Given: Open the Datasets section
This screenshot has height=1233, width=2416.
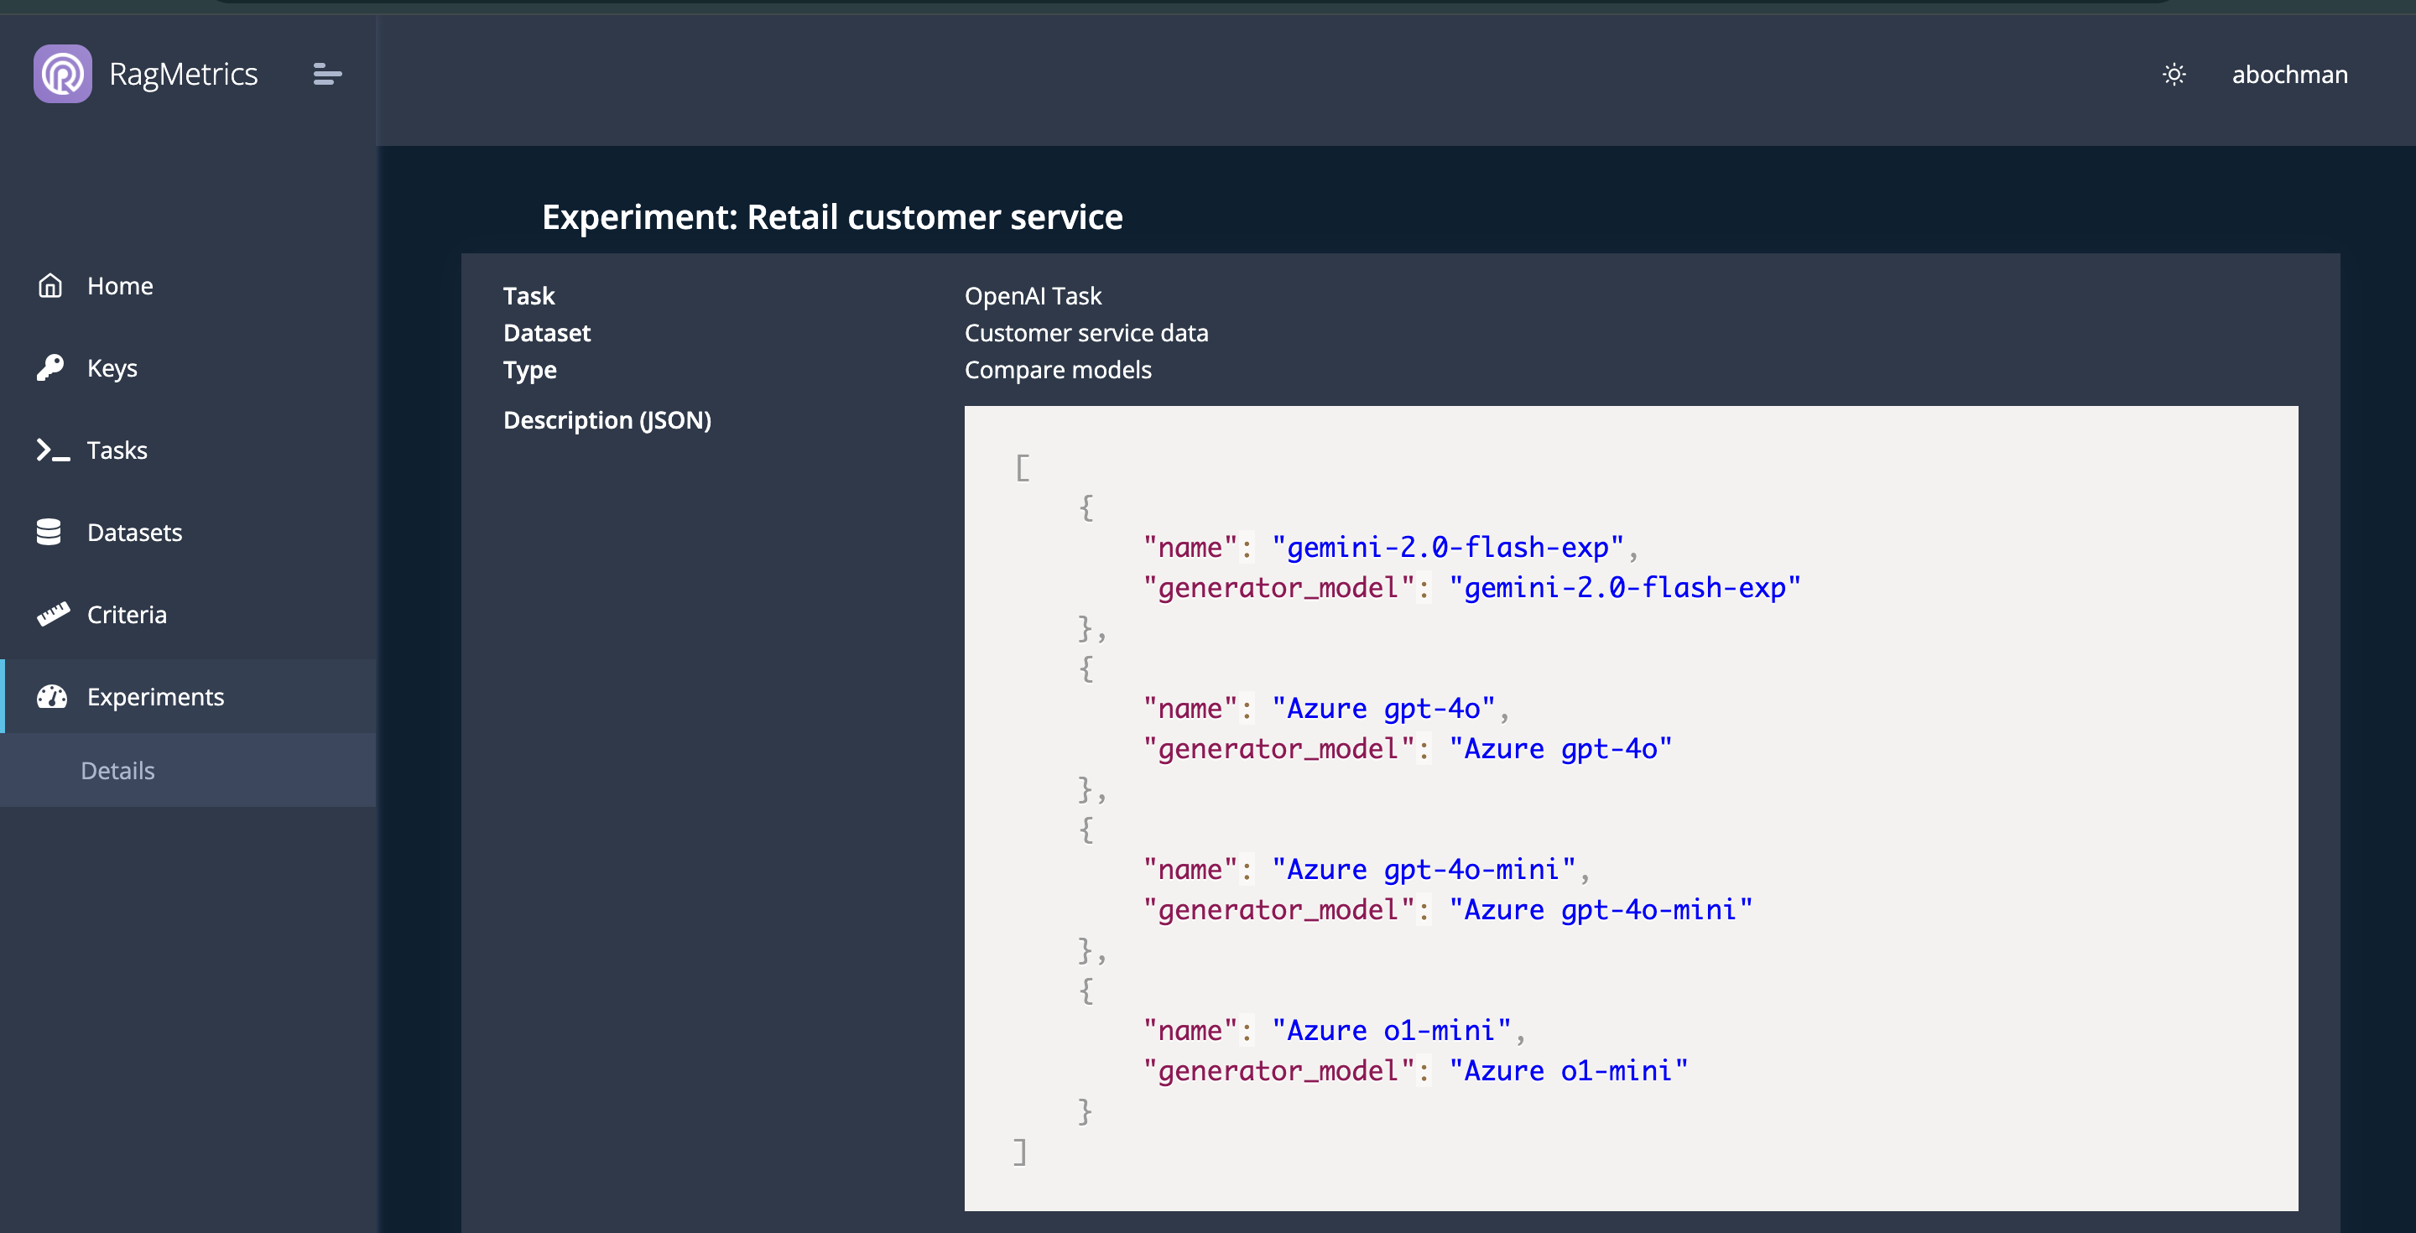Looking at the screenshot, I should pyautogui.click(x=135, y=532).
